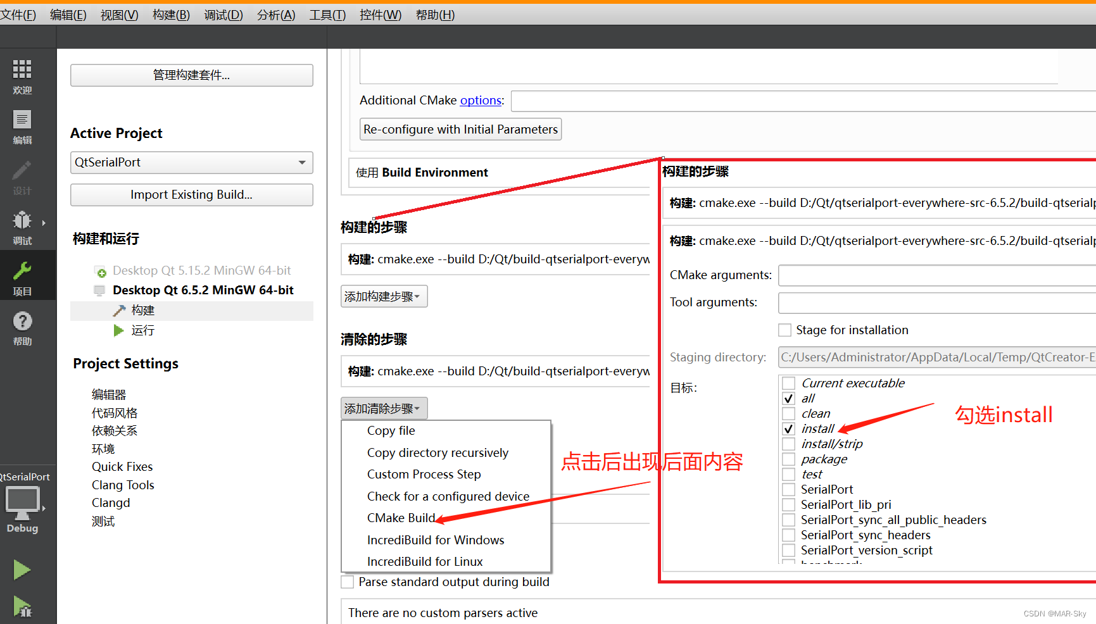Open the 编辑器 project setting
This screenshot has height=624, width=1096.
click(109, 394)
